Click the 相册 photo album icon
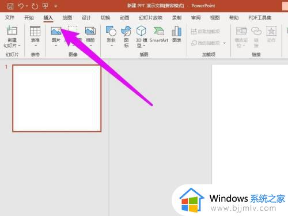The width and height of the screenshot is (288, 216). pos(90,31)
